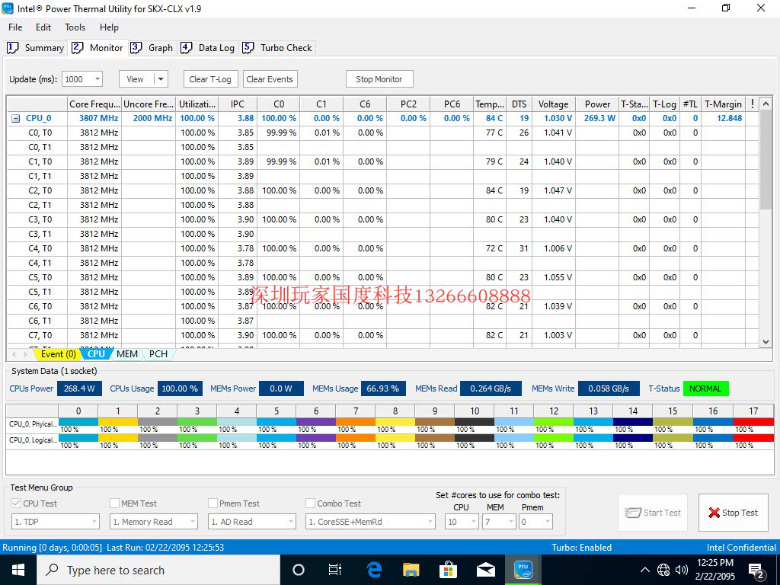Click the numbered 1 icon beside Summary

12,48
